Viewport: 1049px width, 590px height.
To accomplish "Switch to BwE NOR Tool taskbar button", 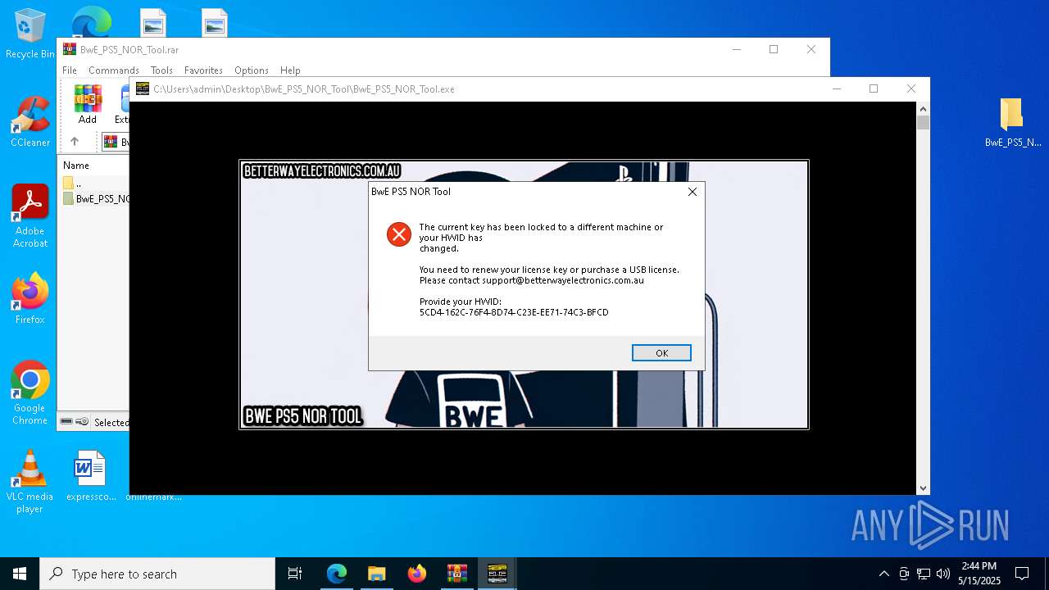I will 497,574.
